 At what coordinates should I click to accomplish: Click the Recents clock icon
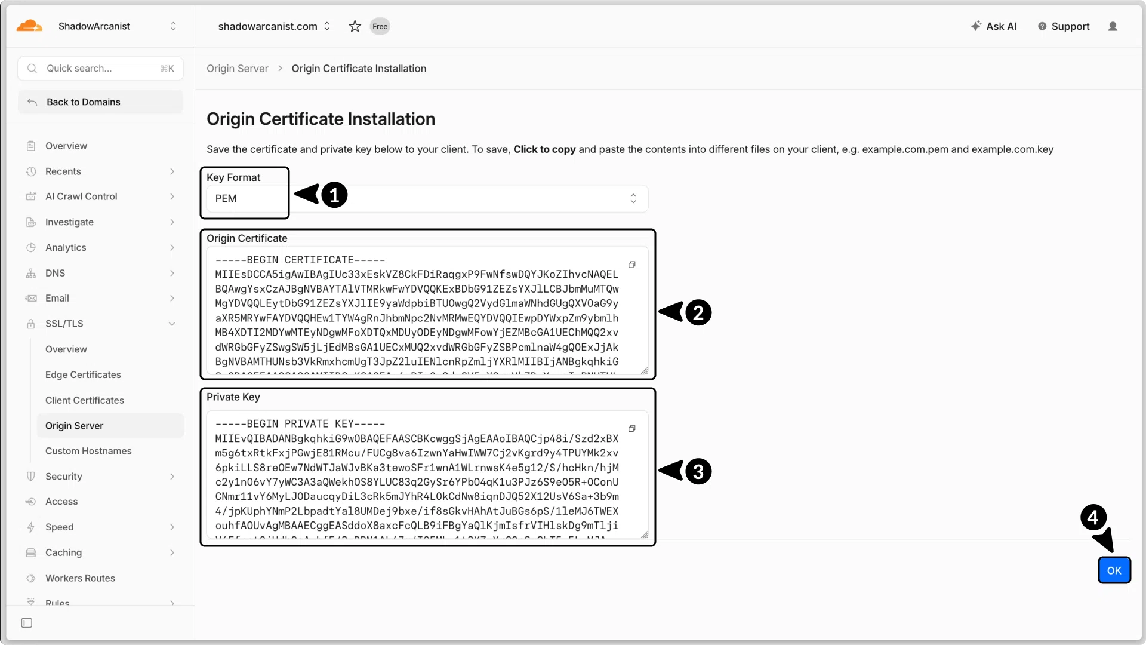pyautogui.click(x=31, y=171)
